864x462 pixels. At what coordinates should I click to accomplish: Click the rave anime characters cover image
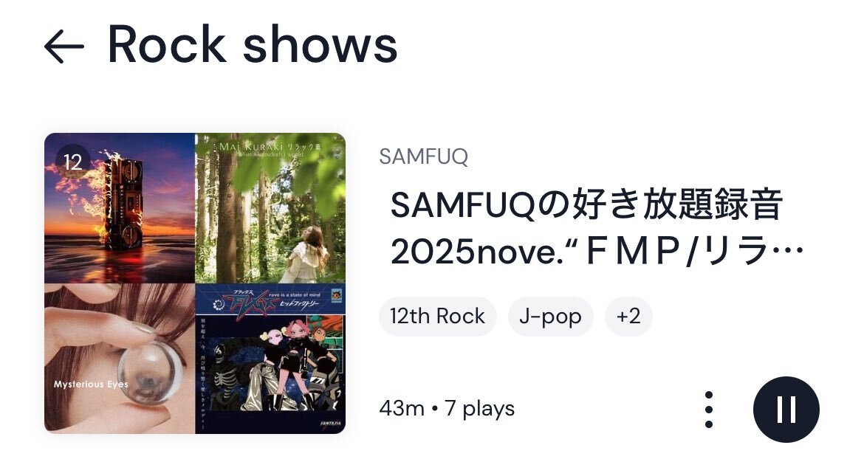pyautogui.click(x=270, y=359)
